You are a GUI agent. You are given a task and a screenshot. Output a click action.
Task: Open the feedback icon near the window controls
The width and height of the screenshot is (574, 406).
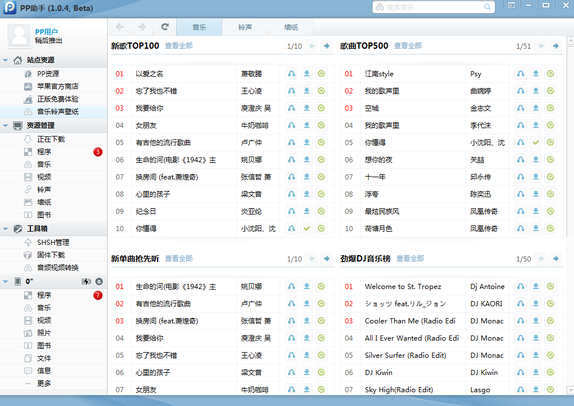[512, 6]
